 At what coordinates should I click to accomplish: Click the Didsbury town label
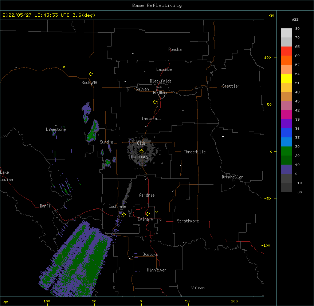(140, 157)
